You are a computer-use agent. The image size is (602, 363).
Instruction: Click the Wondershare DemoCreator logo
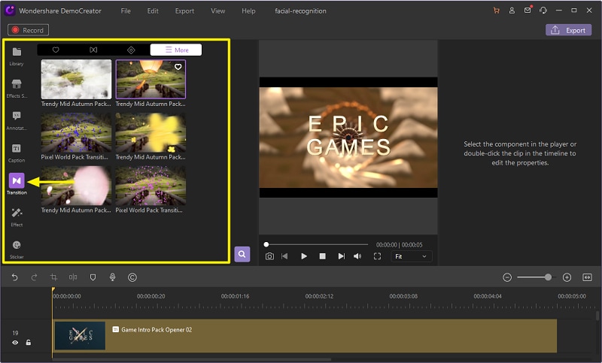[x=10, y=11]
